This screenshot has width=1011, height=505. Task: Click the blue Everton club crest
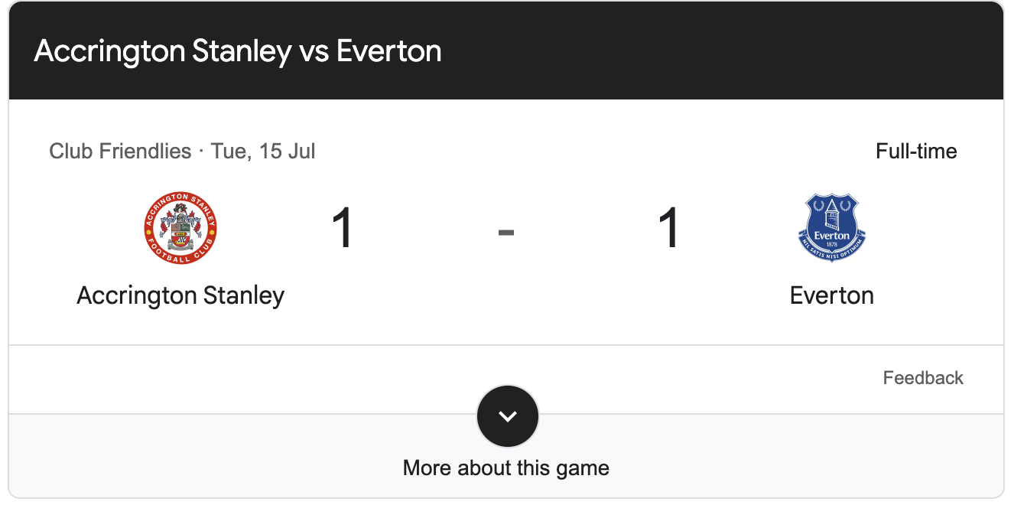tap(831, 228)
